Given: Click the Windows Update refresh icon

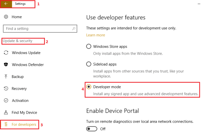Looking at the screenshot, I should click(x=6, y=53).
